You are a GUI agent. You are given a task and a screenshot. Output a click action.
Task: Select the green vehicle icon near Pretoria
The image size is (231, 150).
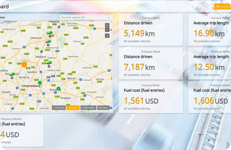[x=49, y=33]
